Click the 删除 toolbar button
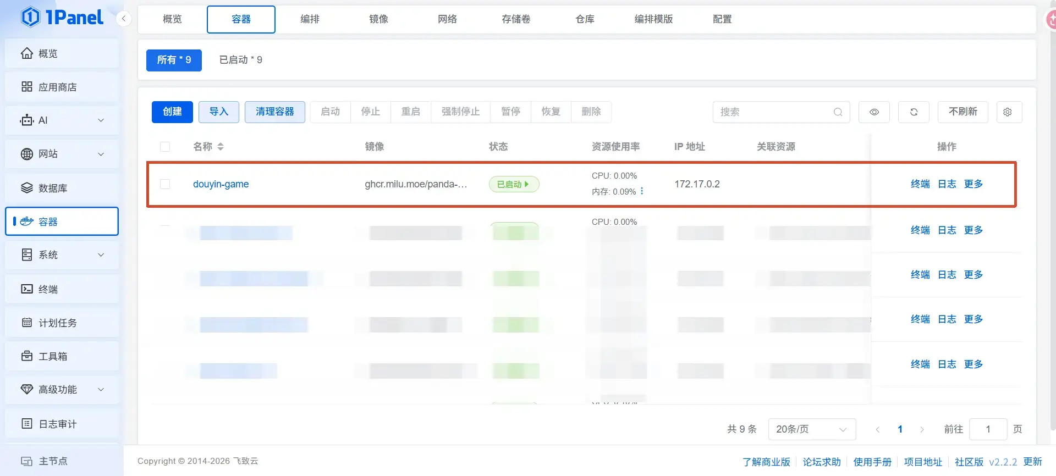The height and width of the screenshot is (476, 1056). click(591, 112)
